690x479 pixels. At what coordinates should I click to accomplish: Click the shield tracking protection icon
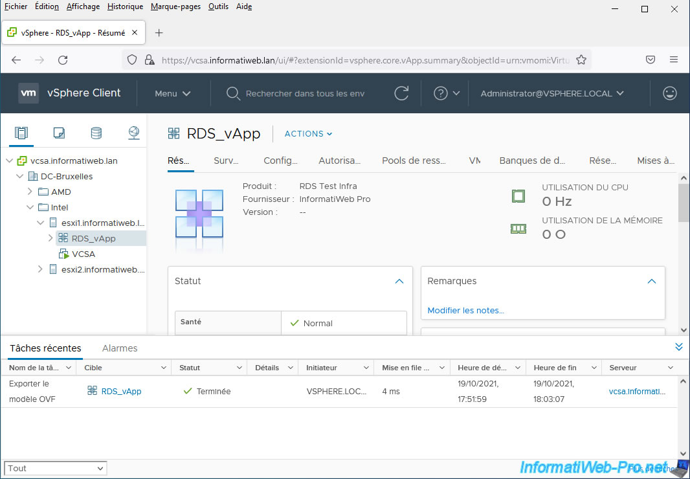(x=132, y=60)
